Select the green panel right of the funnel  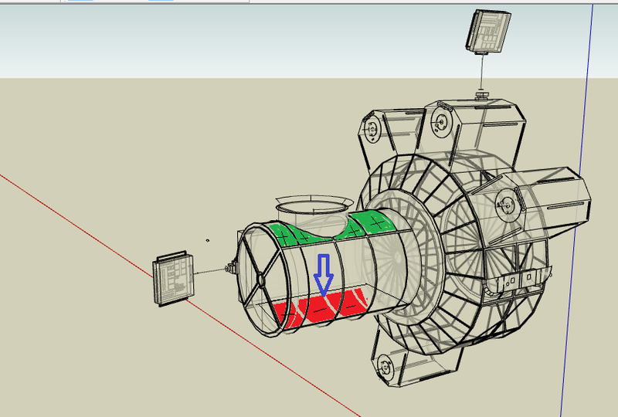click(x=371, y=223)
